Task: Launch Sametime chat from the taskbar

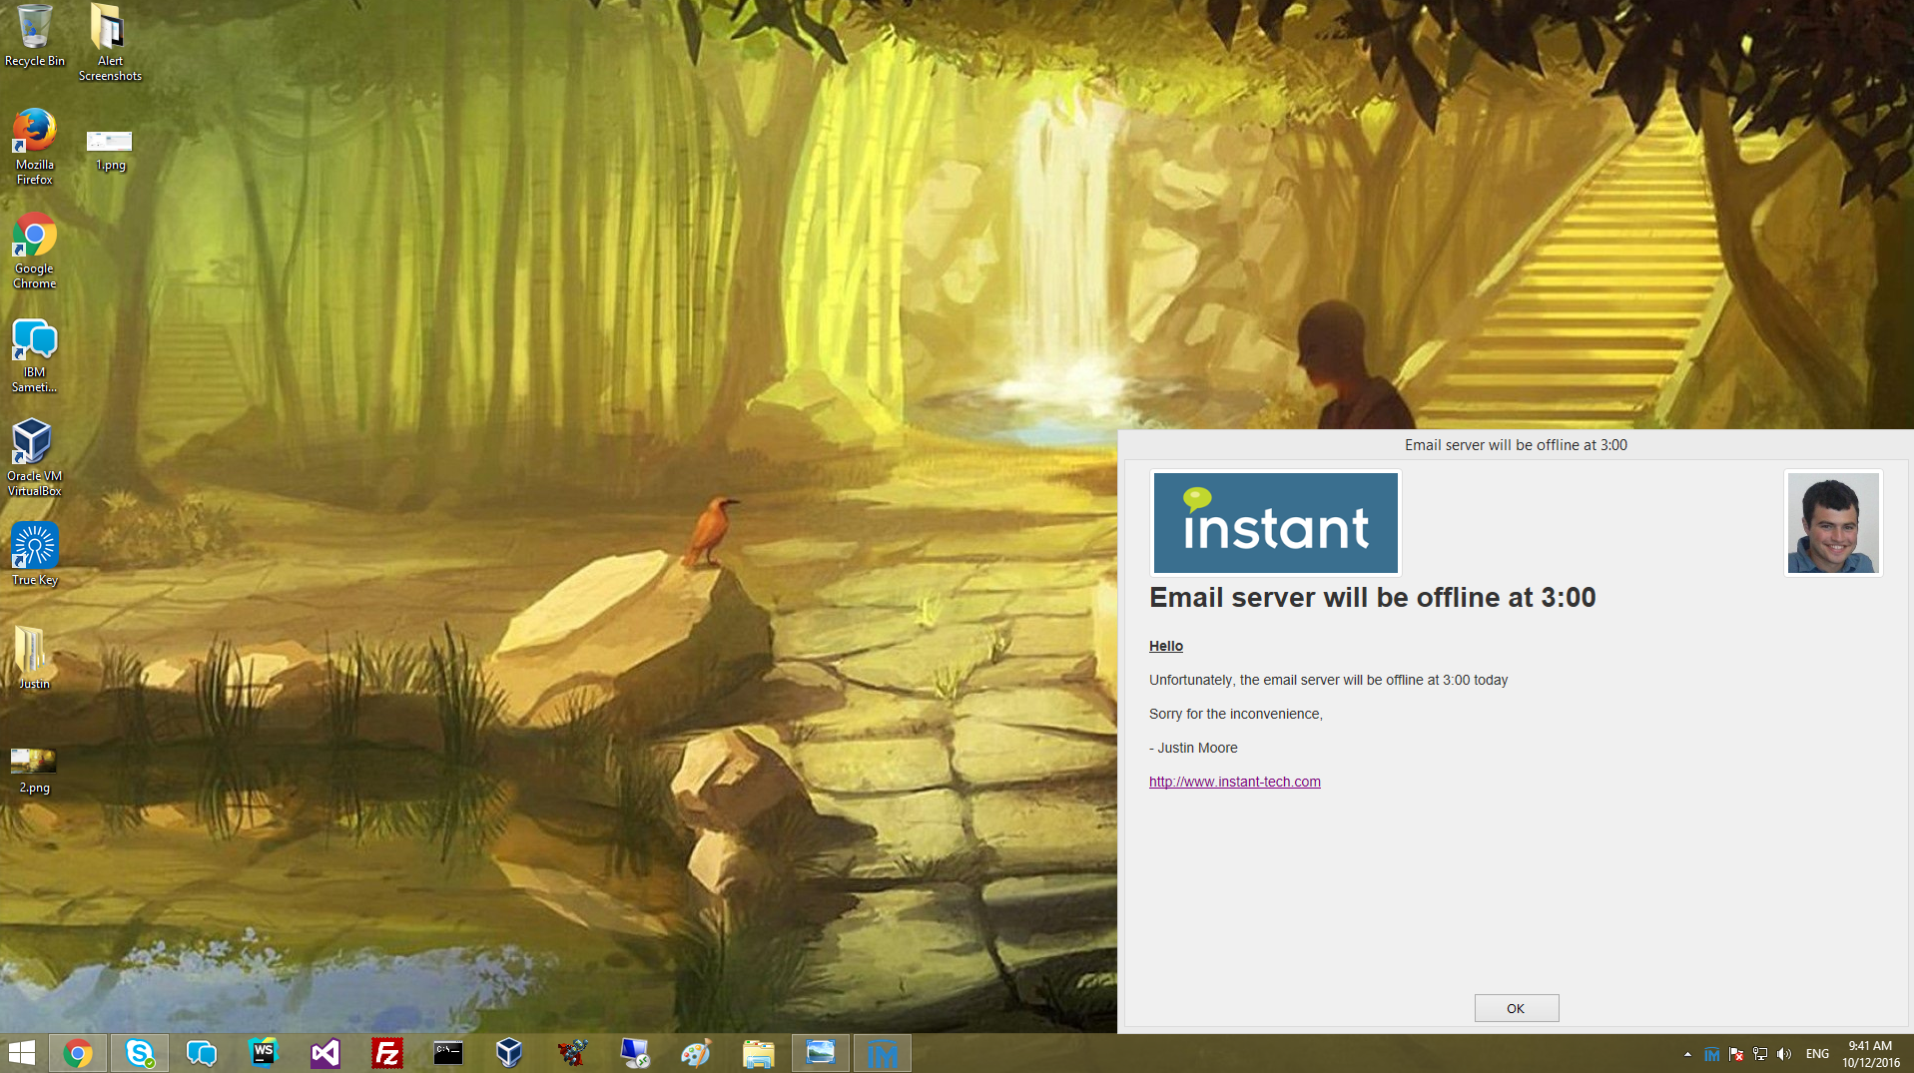Action: [x=202, y=1053]
